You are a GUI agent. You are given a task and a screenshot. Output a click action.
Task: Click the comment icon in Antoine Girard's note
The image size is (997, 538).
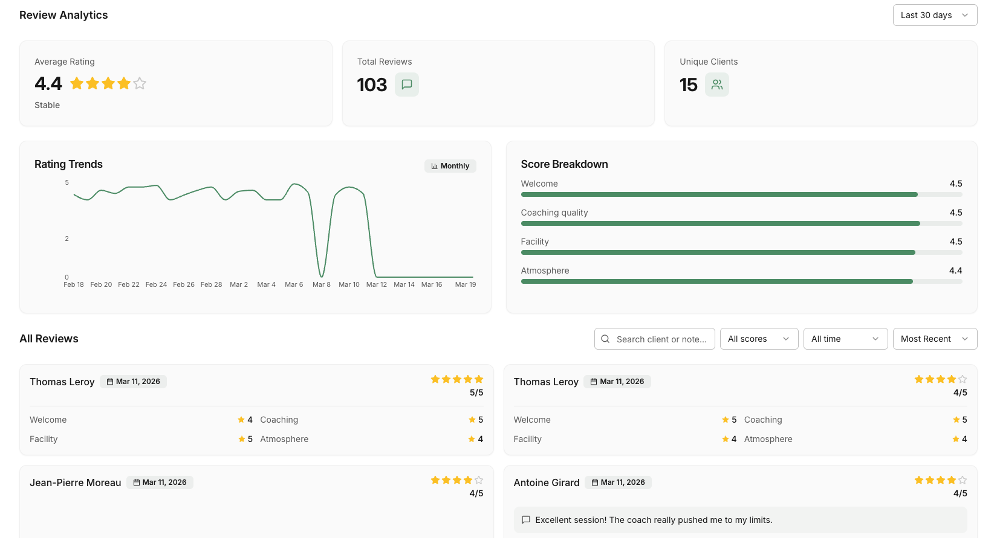tap(526, 520)
